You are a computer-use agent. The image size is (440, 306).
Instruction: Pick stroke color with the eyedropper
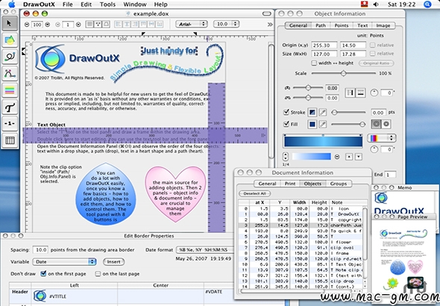point(323,112)
